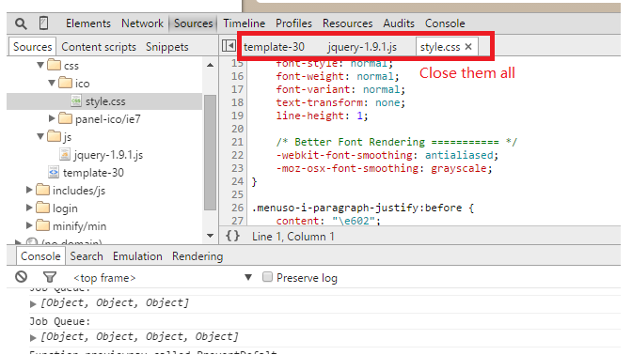Select style.css in the file tree
Image resolution: width=632 pixels, height=355 pixels.
(104, 101)
